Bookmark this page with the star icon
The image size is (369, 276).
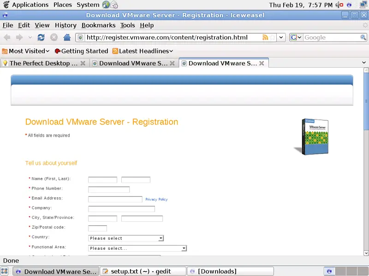(272, 37)
